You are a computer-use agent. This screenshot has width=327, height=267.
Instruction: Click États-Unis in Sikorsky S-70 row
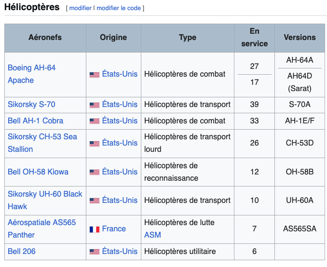pyautogui.click(x=120, y=105)
